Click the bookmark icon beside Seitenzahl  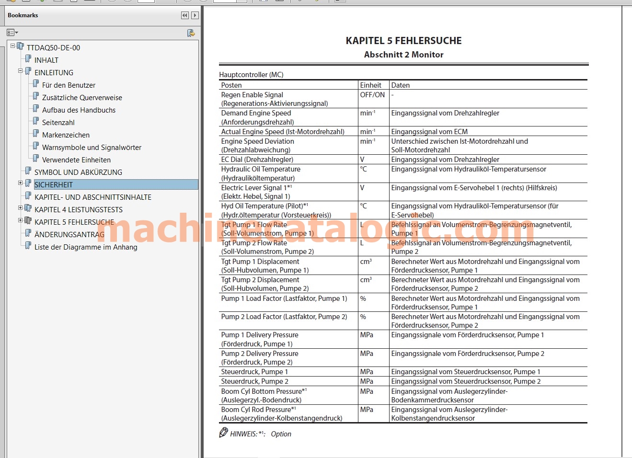35,121
